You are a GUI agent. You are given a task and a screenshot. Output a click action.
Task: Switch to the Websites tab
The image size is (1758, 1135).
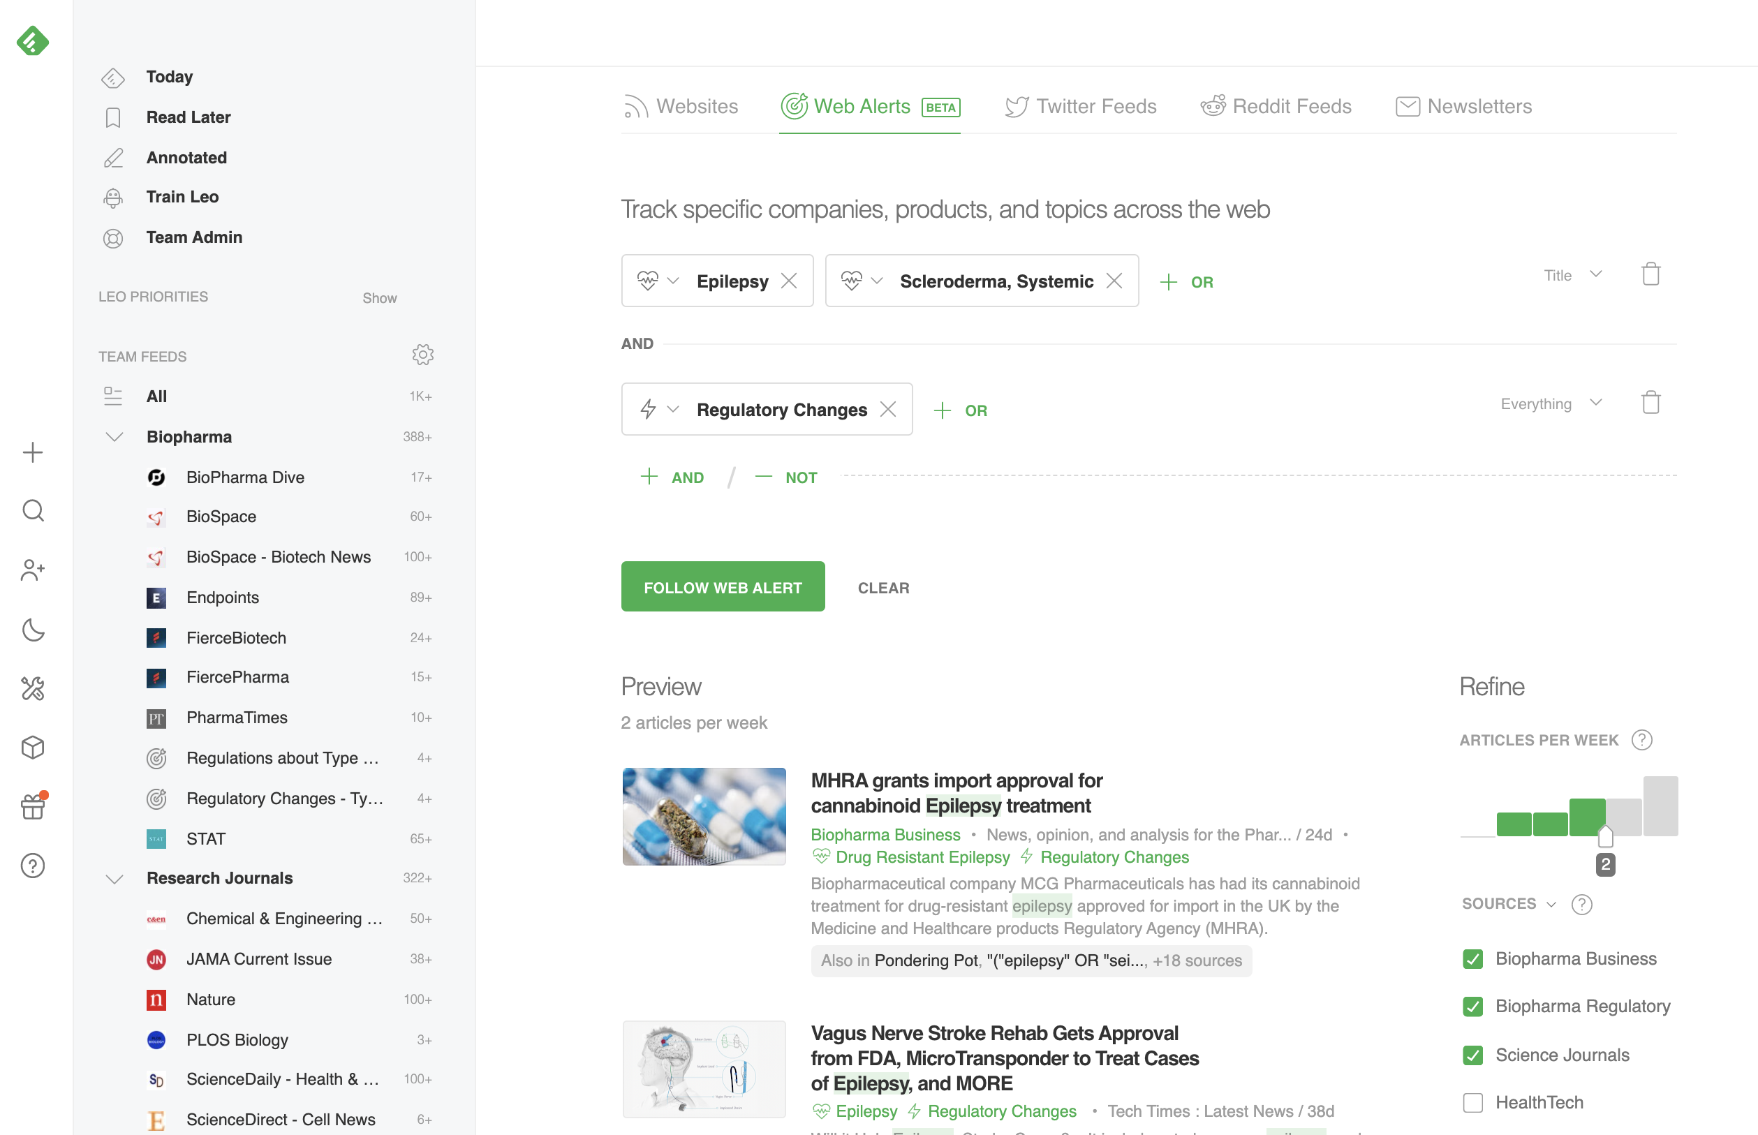[x=680, y=106]
